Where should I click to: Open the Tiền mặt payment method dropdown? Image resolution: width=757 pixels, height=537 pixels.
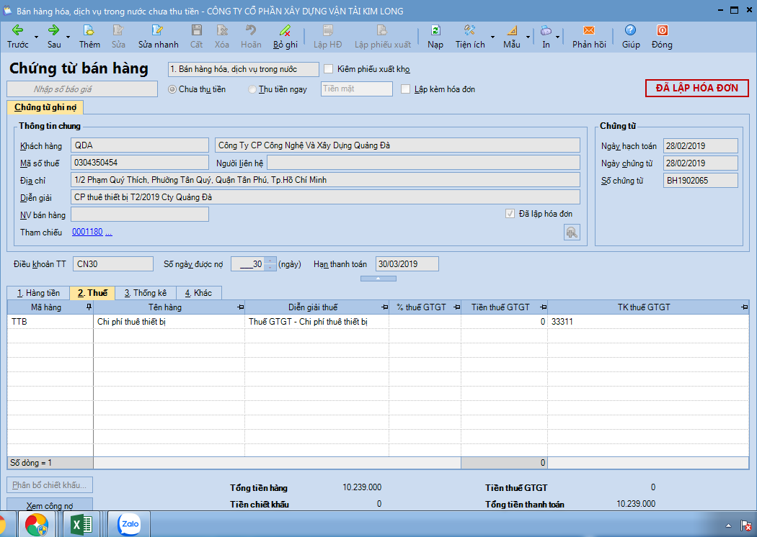pyautogui.click(x=357, y=89)
